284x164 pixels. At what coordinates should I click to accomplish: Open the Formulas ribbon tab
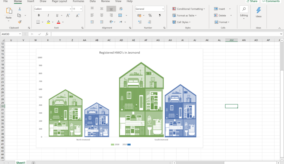78,1
